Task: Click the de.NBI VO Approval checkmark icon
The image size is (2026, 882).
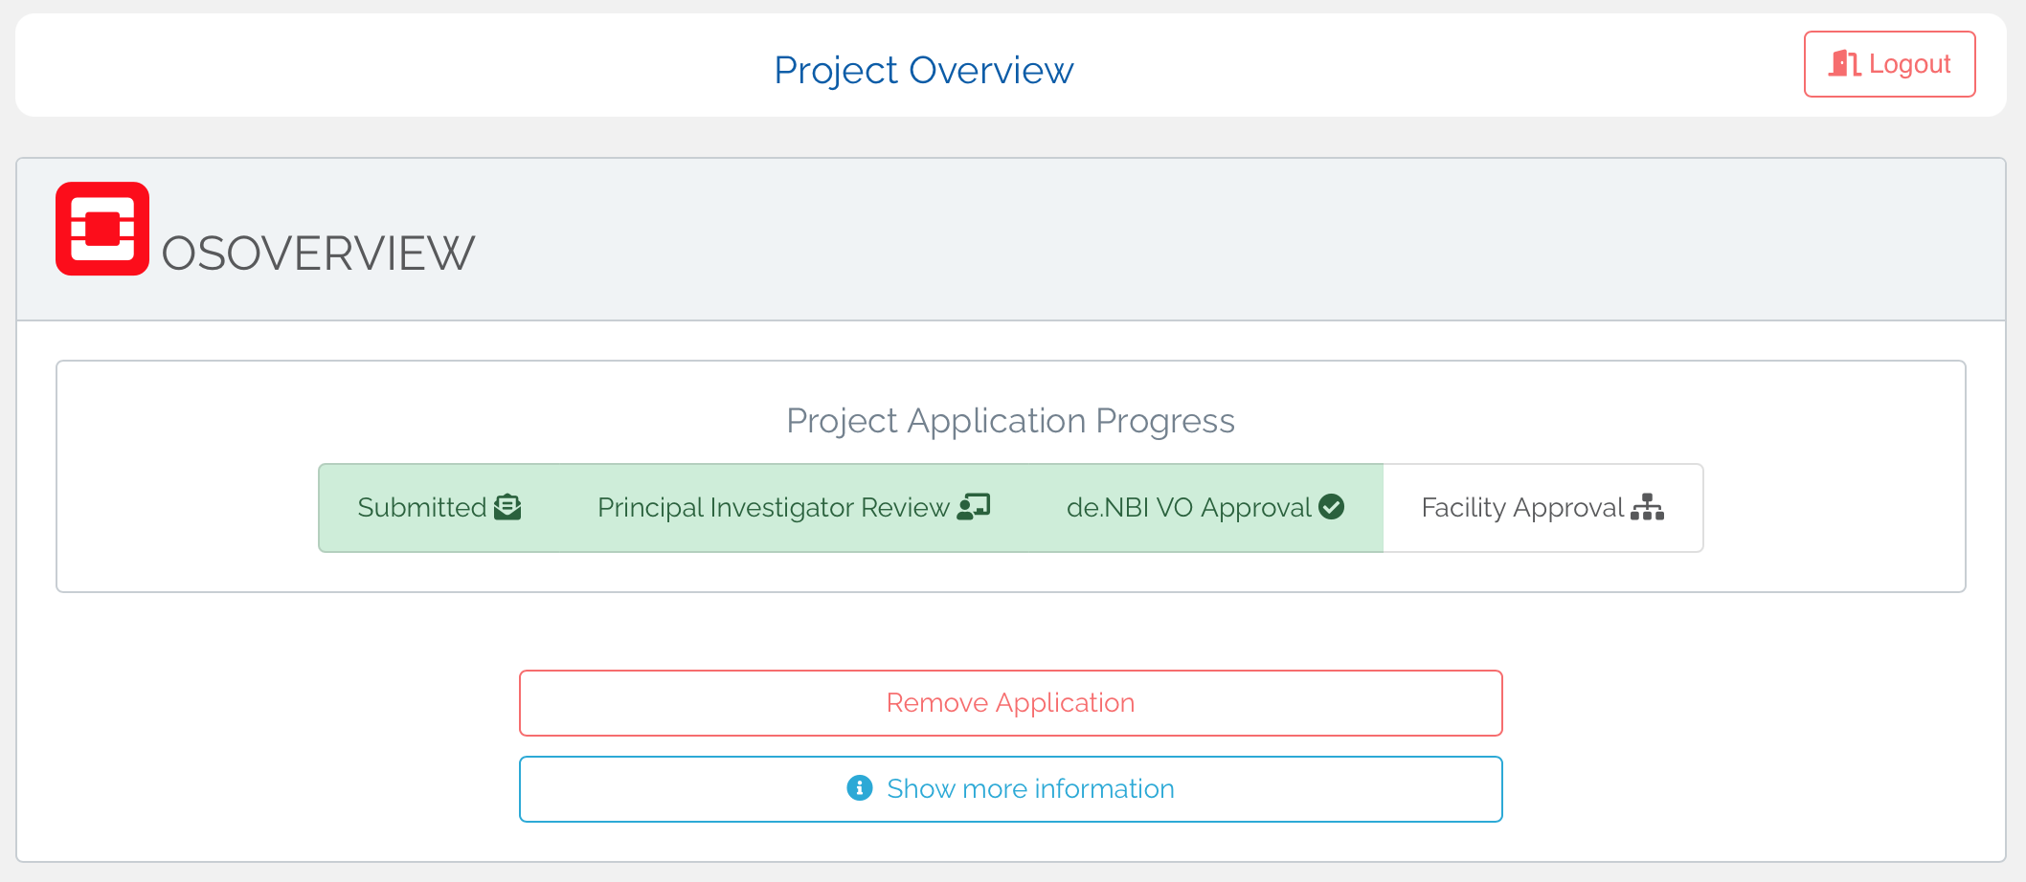Action: pyautogui.click(x=1331, y=507)
